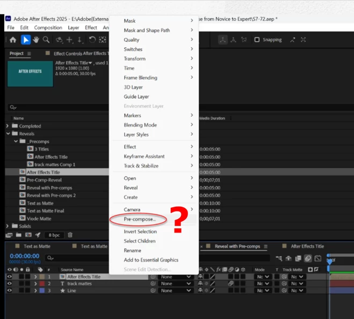Open the Blending Mode submenu
The height and width of the screenshot is (319, 354).
tap(154, 125)
